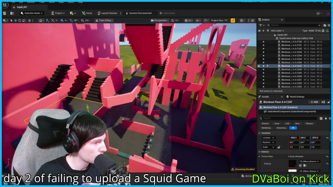Open the Content Browser folder-search icon
The image size is (333, 187).
pyautogui.click(x=12, y=13)
